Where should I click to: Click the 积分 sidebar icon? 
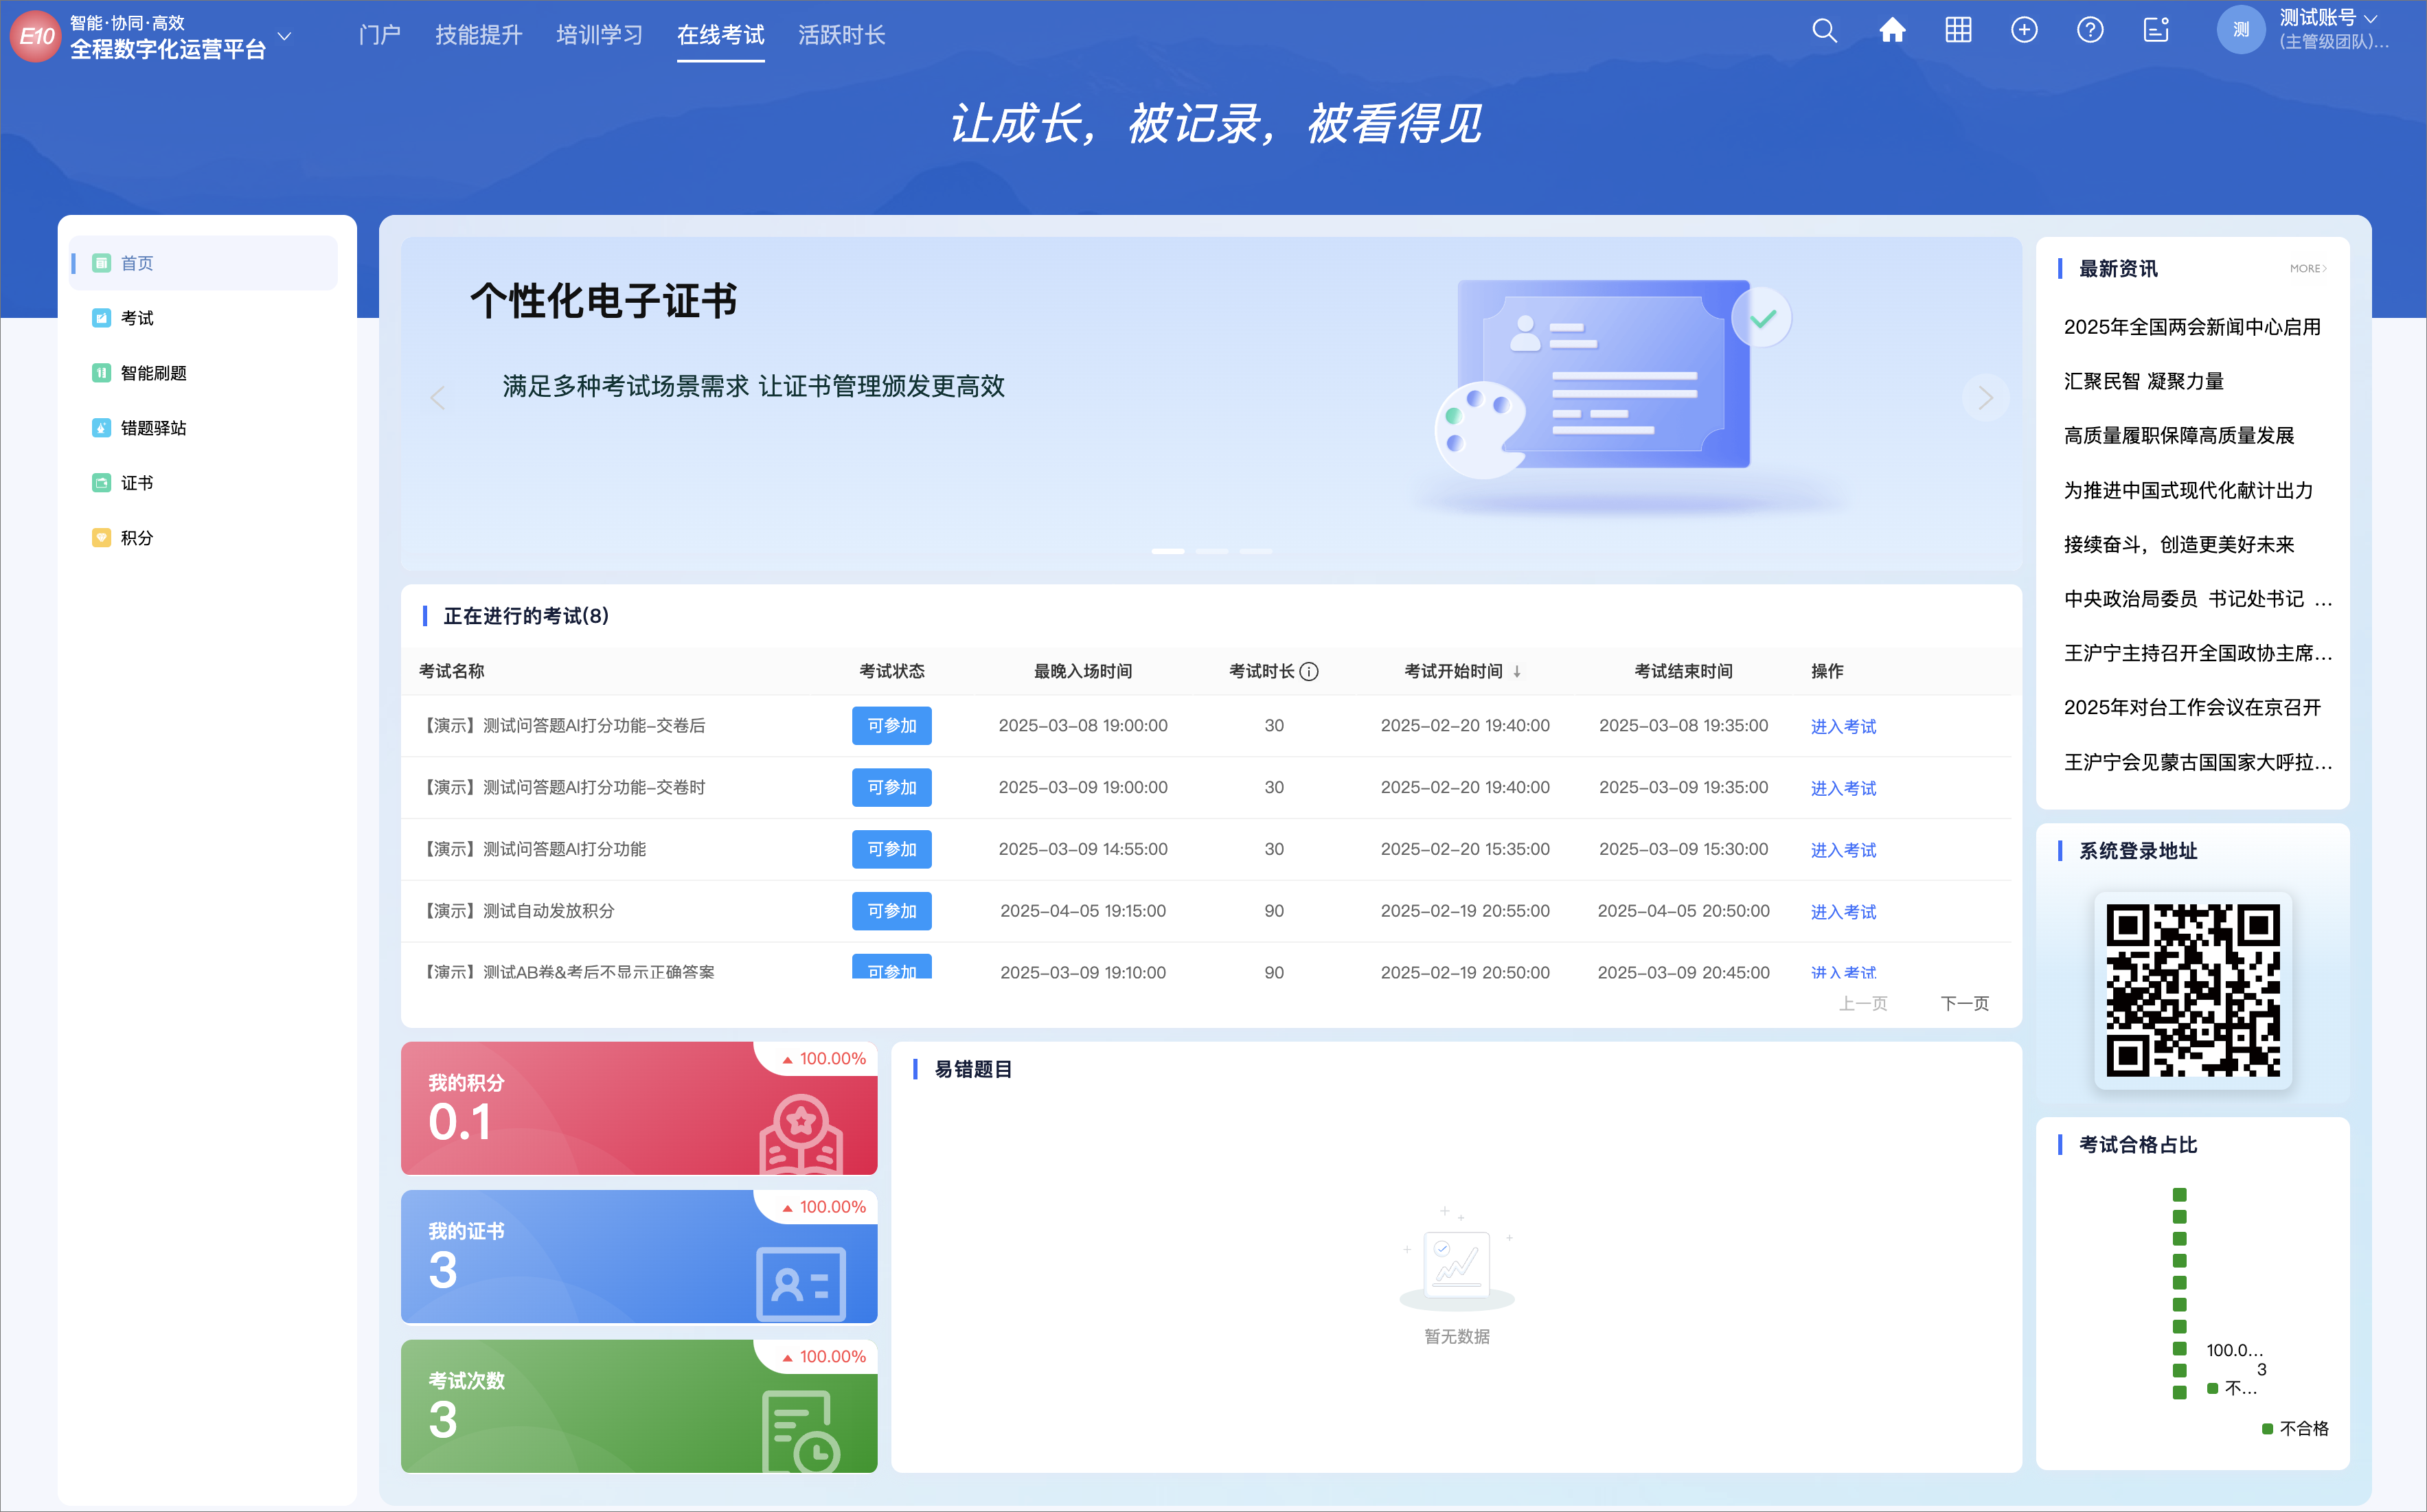pos(101,538)
